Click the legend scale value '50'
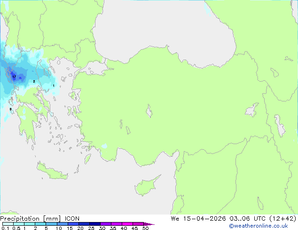 pyautogui.click(x=145, y=228)
